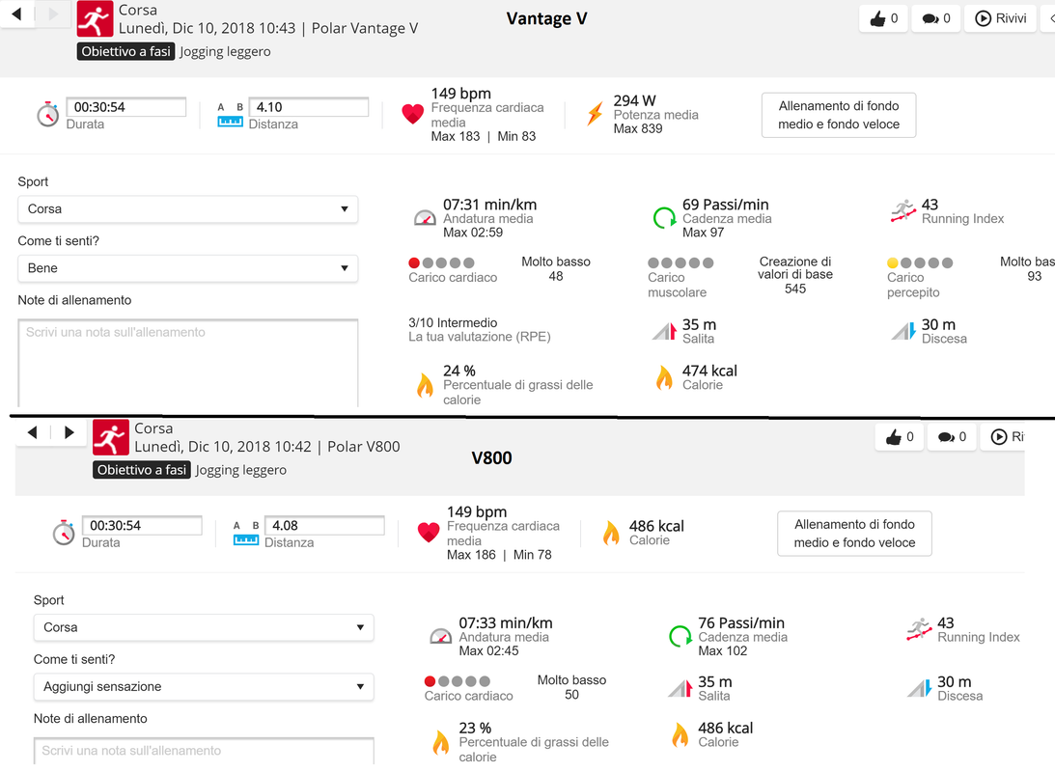
Task: Go to previous session in Vantage V panel
Action: [x=16, y=14]
